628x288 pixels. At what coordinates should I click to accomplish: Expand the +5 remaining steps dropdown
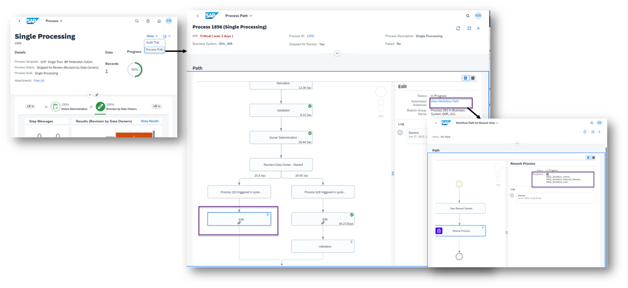click(157, 106)
